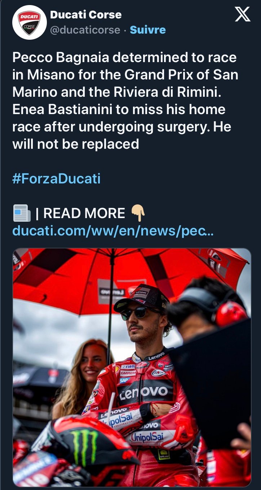Viewport: 261px width, 490px height.
Task: Open the ducati.com news link
Action: tap(113, 230)
